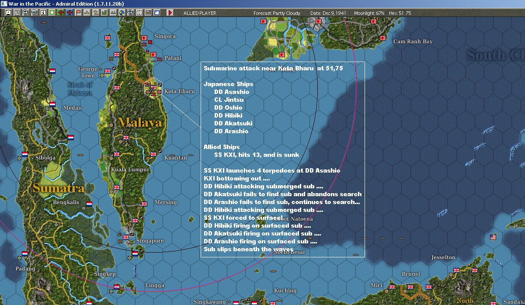
Task: Click the red arrow end turn button
Action: [x=170, y=13]
